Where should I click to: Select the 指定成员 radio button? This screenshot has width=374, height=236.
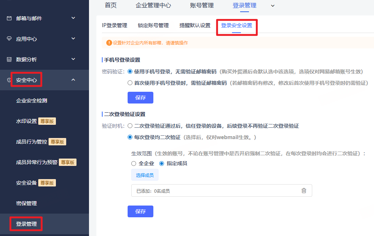pos(161,163)
